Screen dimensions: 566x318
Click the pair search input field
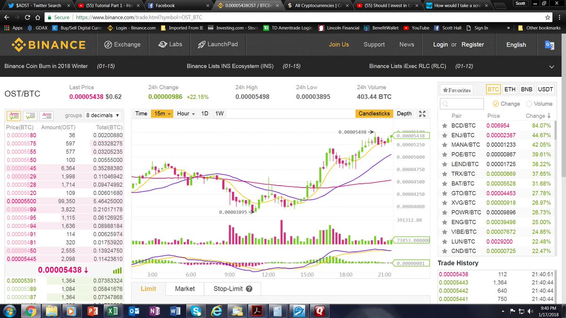[461, 104]
